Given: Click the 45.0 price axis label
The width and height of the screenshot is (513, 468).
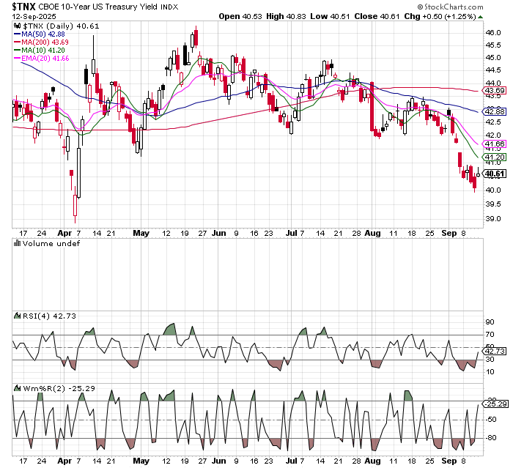Looking at the screenshot, I should click(493, 58).
